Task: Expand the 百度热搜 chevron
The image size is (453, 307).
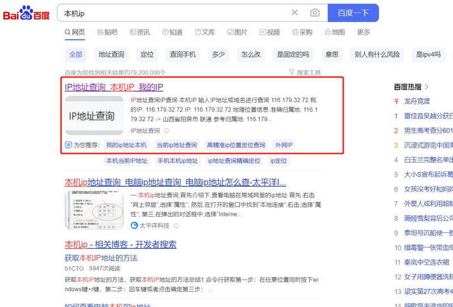Action: 427,87
